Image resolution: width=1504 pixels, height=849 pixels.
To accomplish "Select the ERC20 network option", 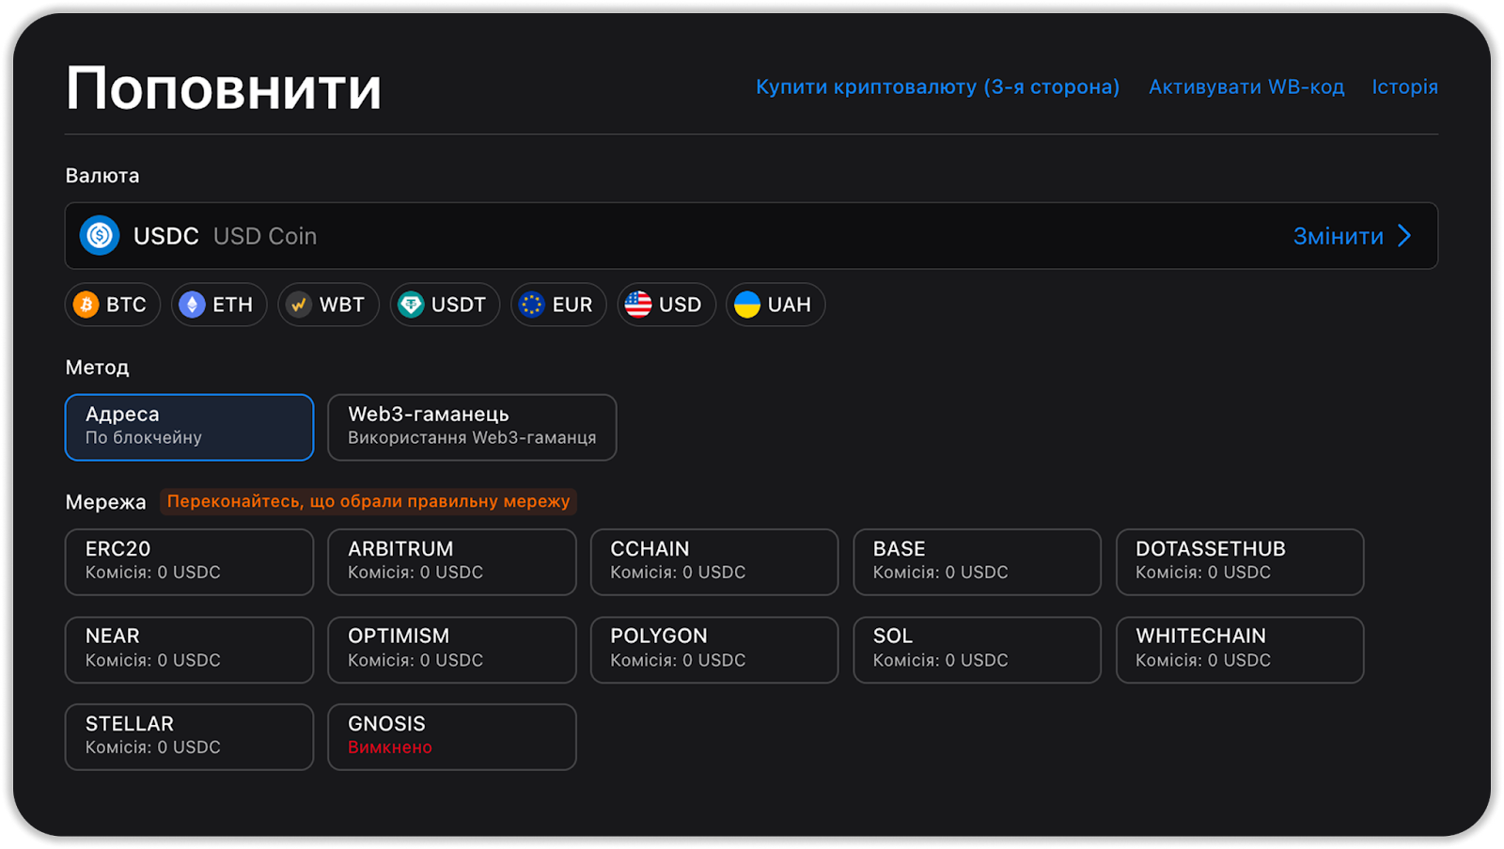I will [x=189, y=561].
